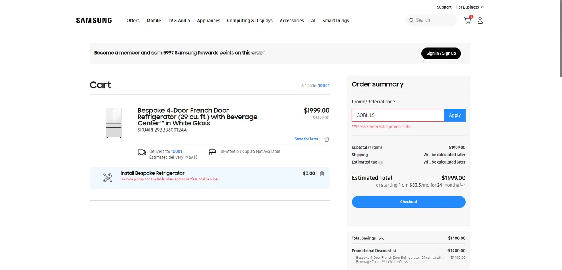Open Computing & Displays menu
The width and height of the screenshot is (562, 270).
click(x=250, y=21)
